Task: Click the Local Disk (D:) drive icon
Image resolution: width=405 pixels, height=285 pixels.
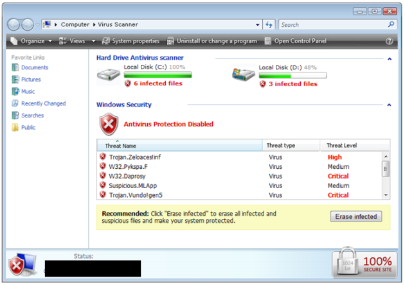Action: [244, 75]
